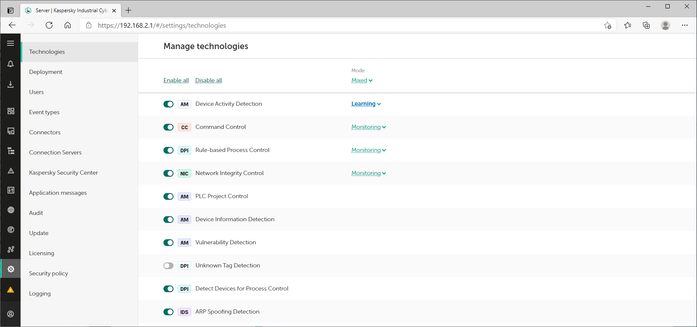
Task: Click the hamburger menu icon in sidebar
Action: 11,43
